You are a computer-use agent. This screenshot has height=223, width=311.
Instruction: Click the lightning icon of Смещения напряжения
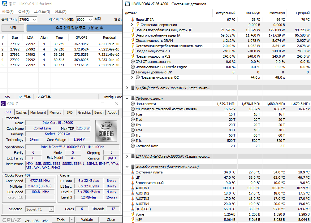tap(137, 25)
